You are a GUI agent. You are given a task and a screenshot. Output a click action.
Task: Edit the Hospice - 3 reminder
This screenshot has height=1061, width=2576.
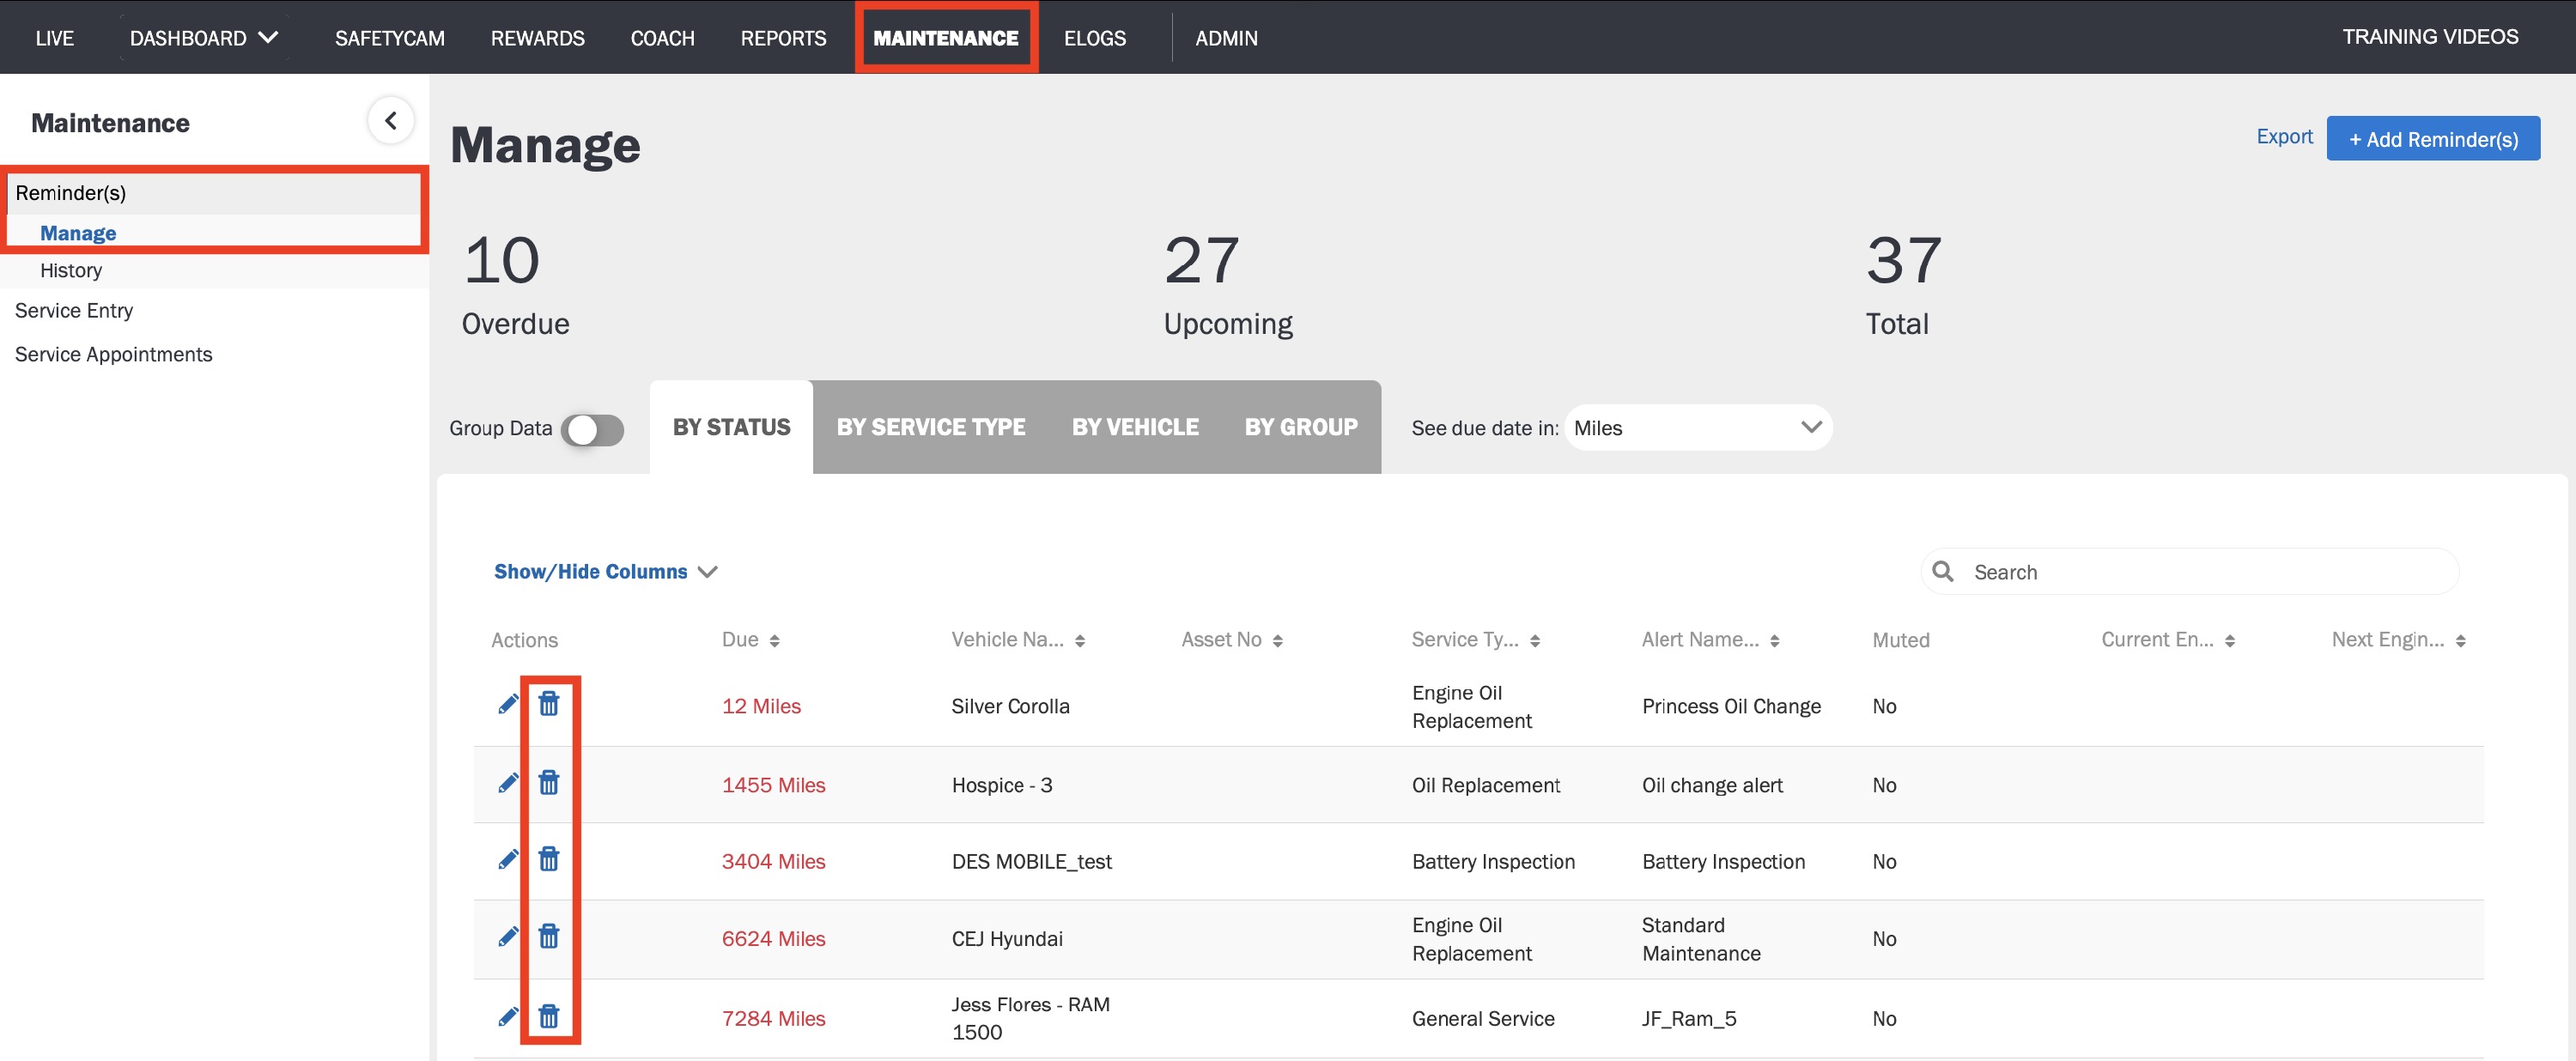click(508, 783)
